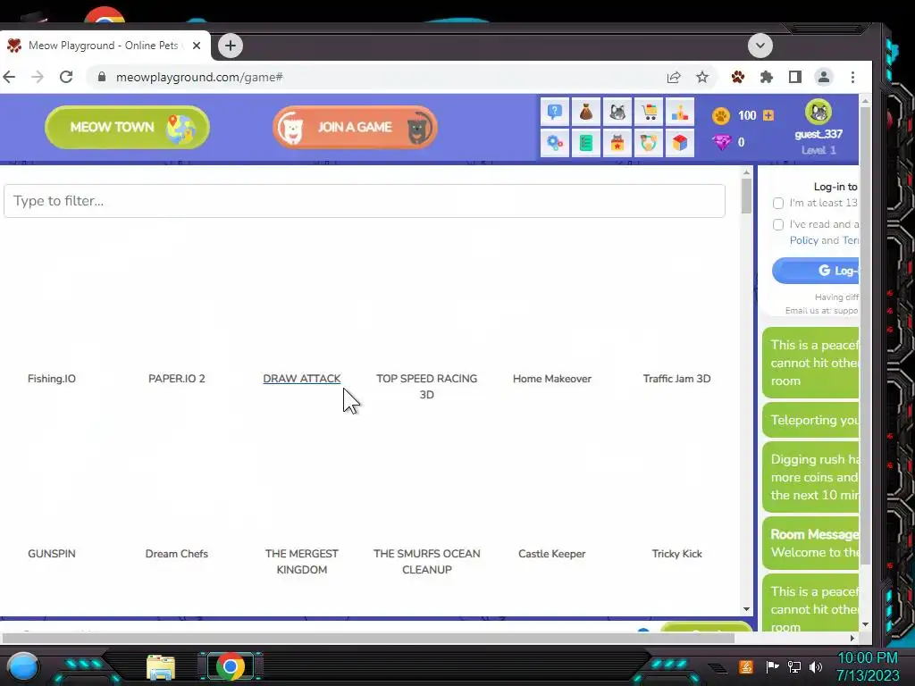Open the friends circle icon
The image size is (915, 686).
point(649,143)
